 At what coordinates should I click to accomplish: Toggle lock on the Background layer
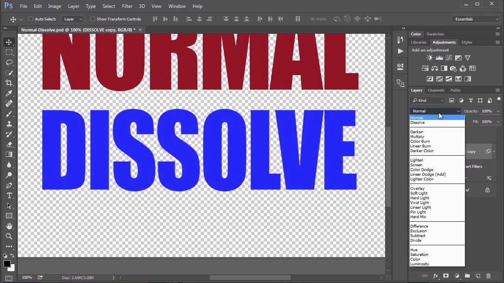click(x=487, y=190)
